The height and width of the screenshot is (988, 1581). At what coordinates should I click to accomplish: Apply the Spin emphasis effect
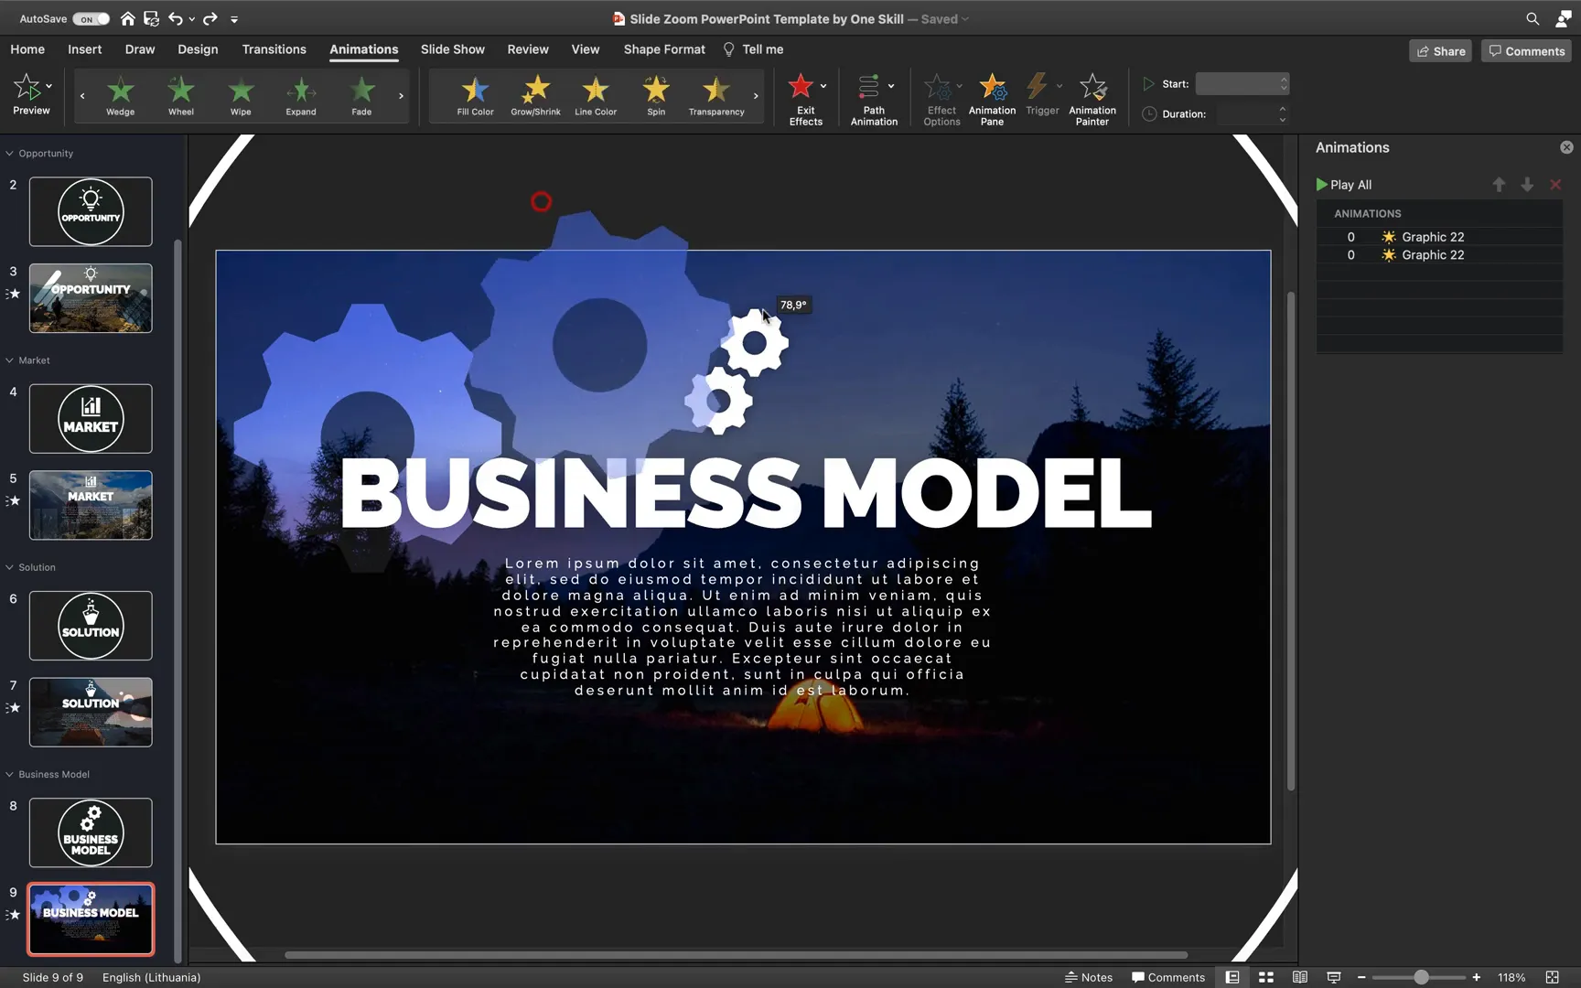pos(656,96)
